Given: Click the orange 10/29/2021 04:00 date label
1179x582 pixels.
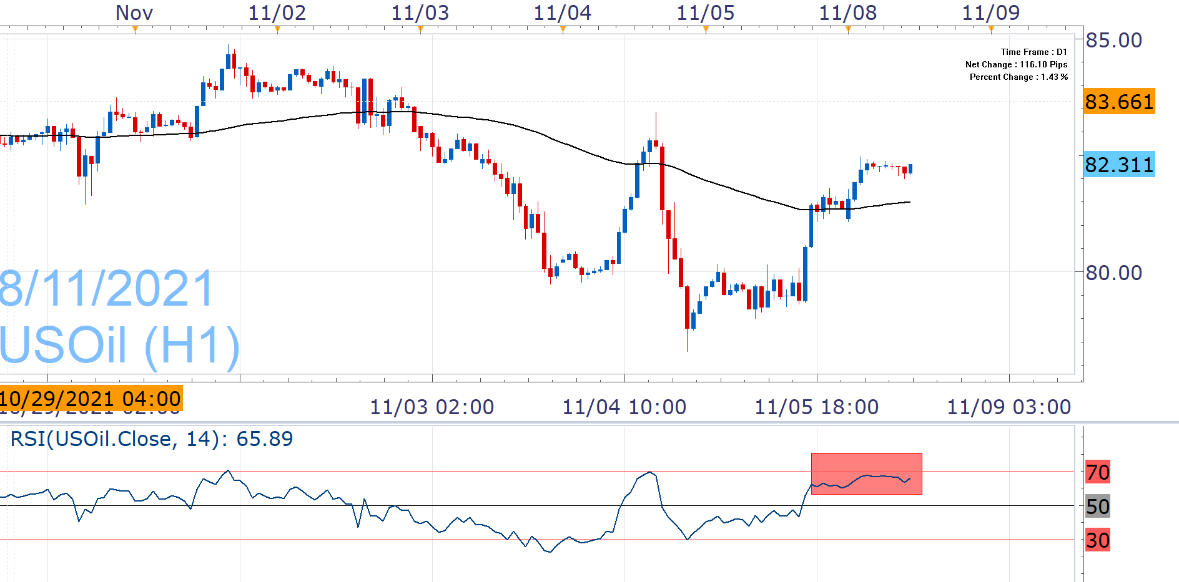Looking at the screenshot, I should 91,399.
